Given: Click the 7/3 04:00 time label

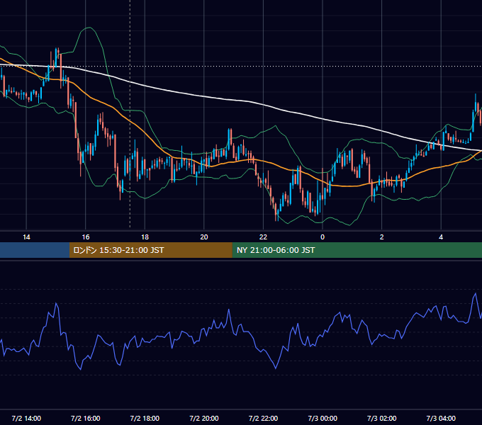Looking at the screenshot, I should coord(441,418).
